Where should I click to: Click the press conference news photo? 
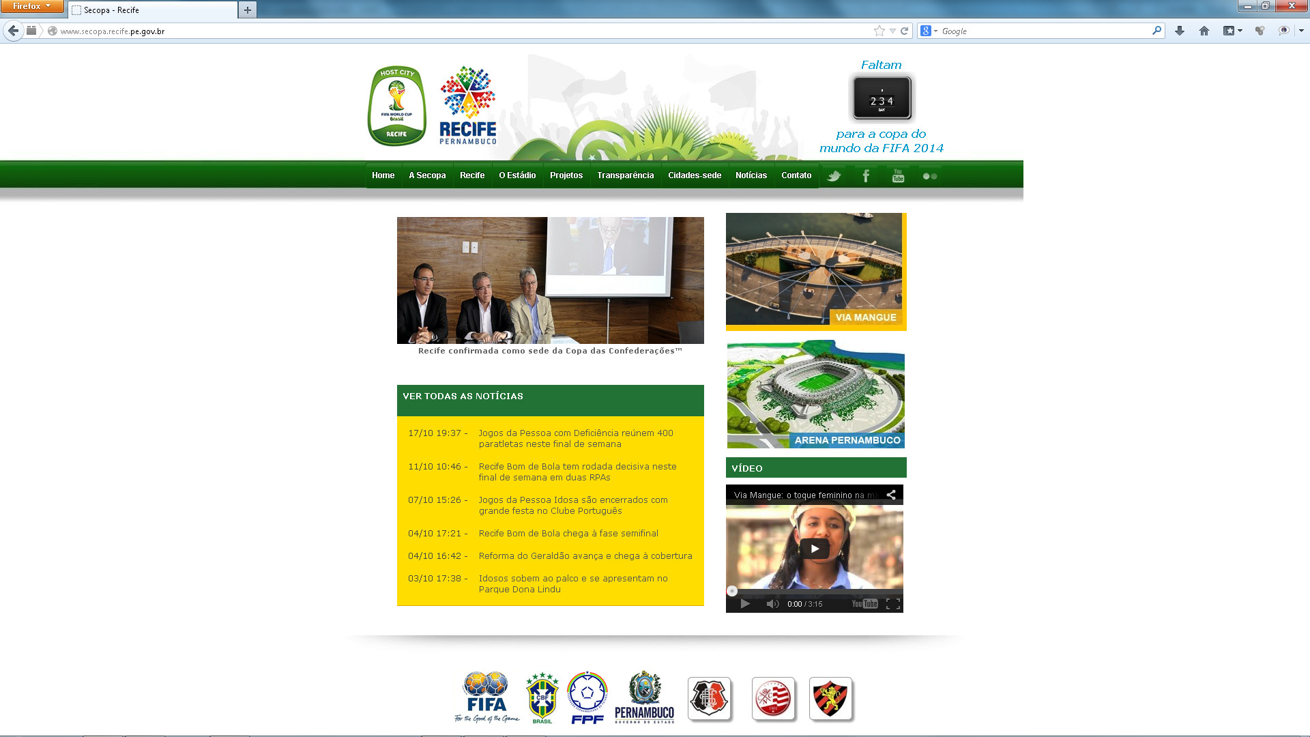point(551,280)
